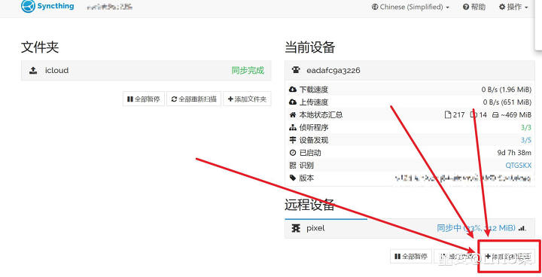The width and height of the screenshot is (542, 277).
Task: Expand the pixel remote device panel
Action: 410,228
